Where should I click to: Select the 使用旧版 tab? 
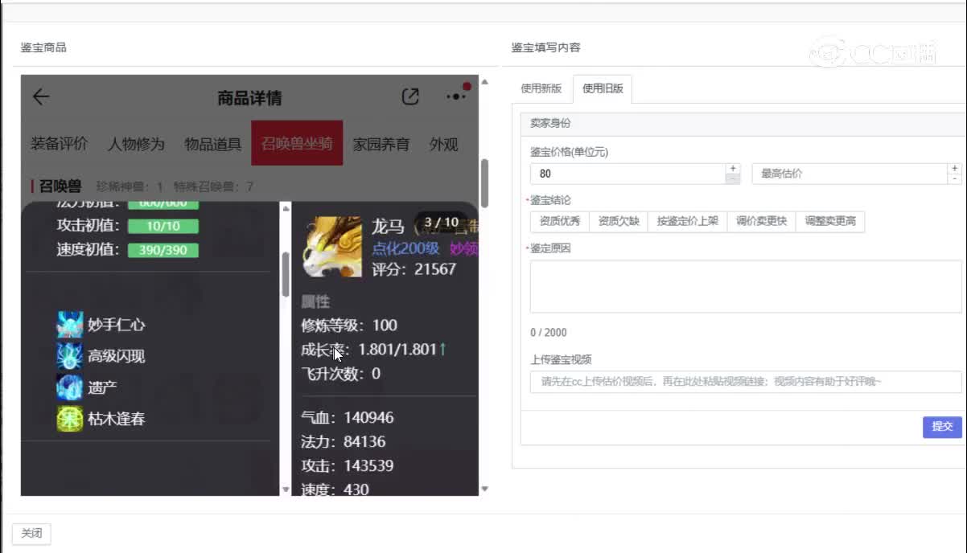[x=603, y=89]
